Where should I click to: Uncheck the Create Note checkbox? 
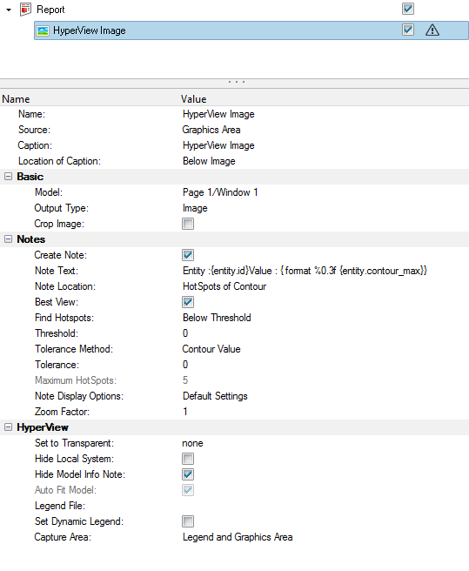(188, 255)
